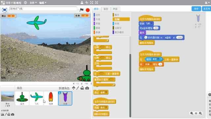Take a new sprite from camera
Viewport: 211px width, 119px height.
click(87, 88)
